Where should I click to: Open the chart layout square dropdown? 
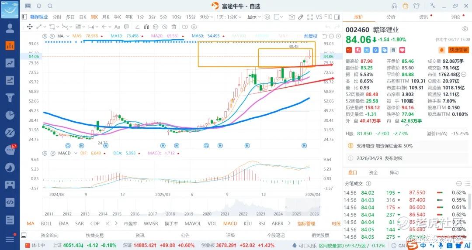pos(278,17)
